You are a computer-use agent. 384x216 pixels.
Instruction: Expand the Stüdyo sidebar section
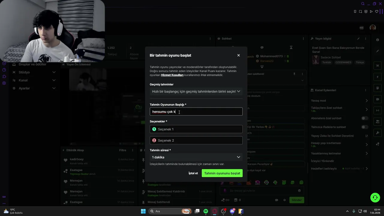click(54, 72)
